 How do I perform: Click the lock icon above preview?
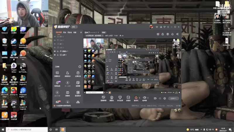(163, 34)
